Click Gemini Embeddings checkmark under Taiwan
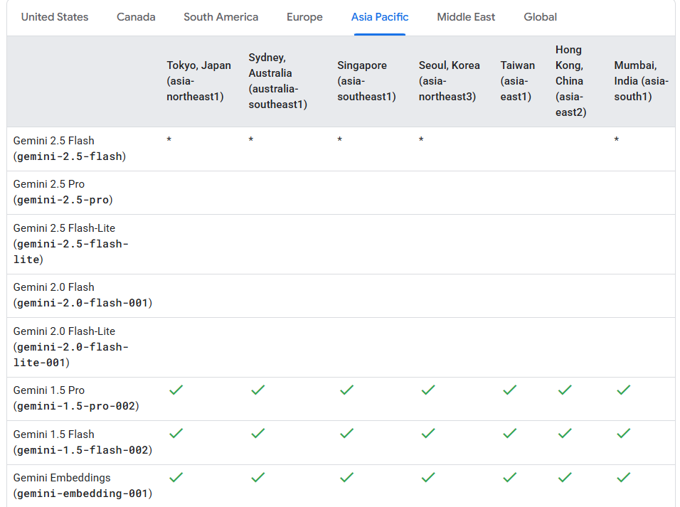 [x=509, y=477]
